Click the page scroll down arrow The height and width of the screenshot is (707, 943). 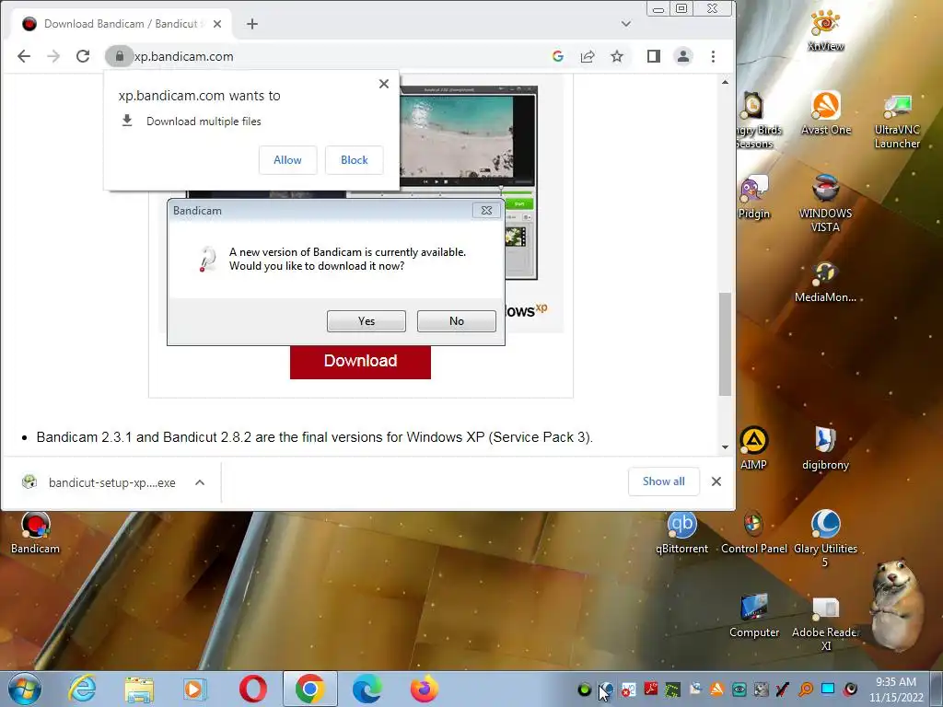[x=726, y=446]
